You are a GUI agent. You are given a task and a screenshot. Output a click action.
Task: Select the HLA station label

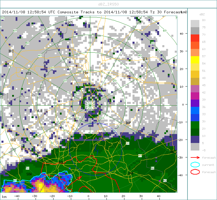(39, 111)
